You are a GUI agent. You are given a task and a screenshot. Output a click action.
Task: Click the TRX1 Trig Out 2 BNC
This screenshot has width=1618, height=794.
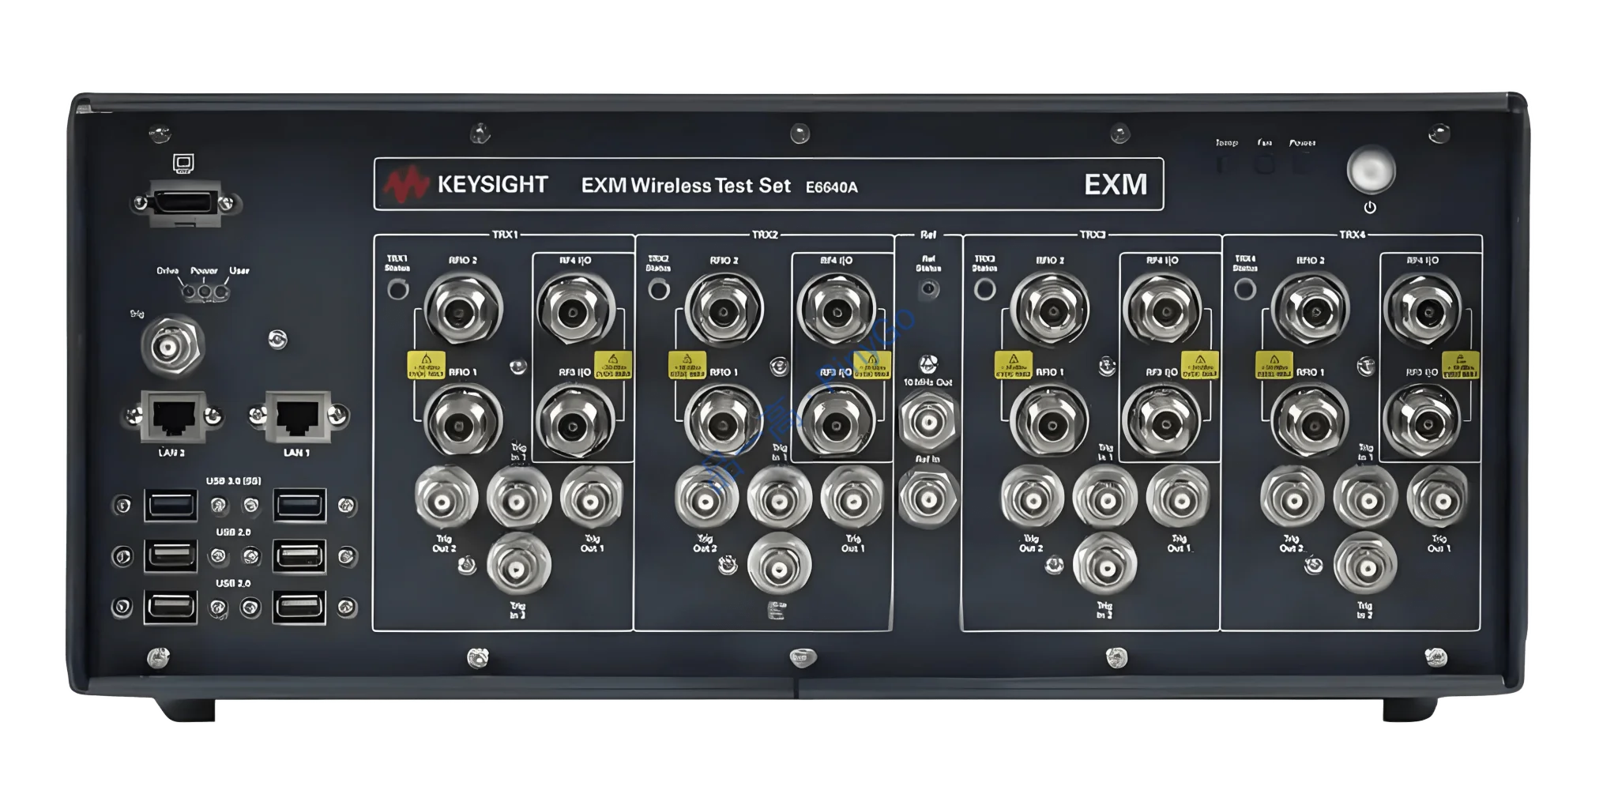point(446,499)
